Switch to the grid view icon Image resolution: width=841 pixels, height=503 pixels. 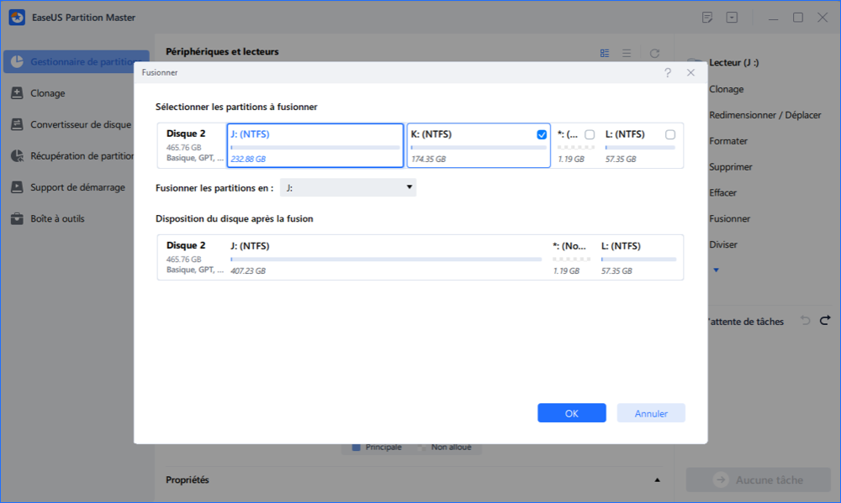[605, 53]
